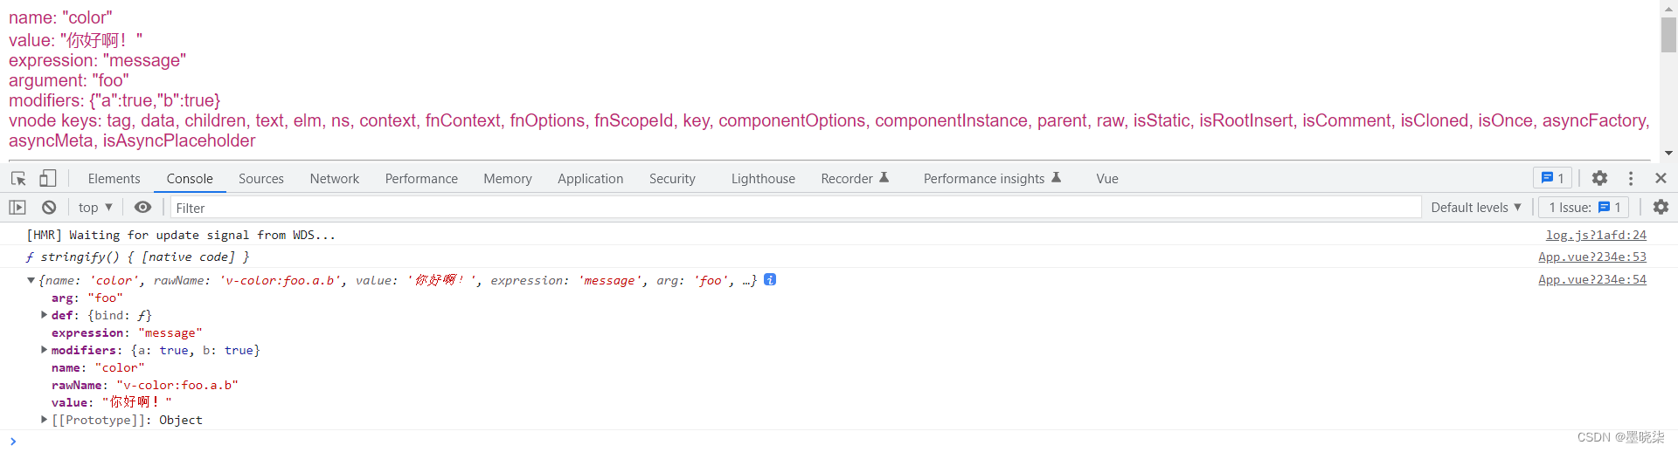
Task: Click the 1 Issue button
Action: point(1584,207)
